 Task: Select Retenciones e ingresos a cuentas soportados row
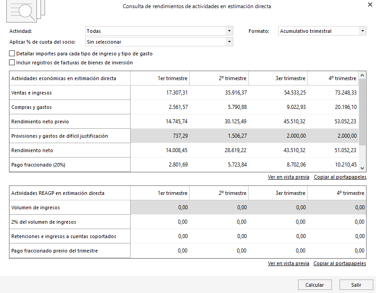[x=70, y=236]
